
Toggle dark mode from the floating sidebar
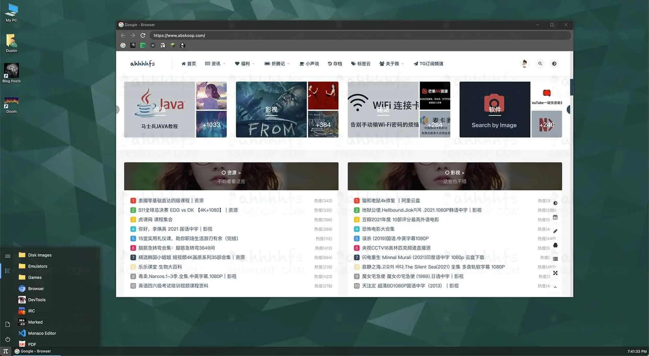(x=556, y=203)
